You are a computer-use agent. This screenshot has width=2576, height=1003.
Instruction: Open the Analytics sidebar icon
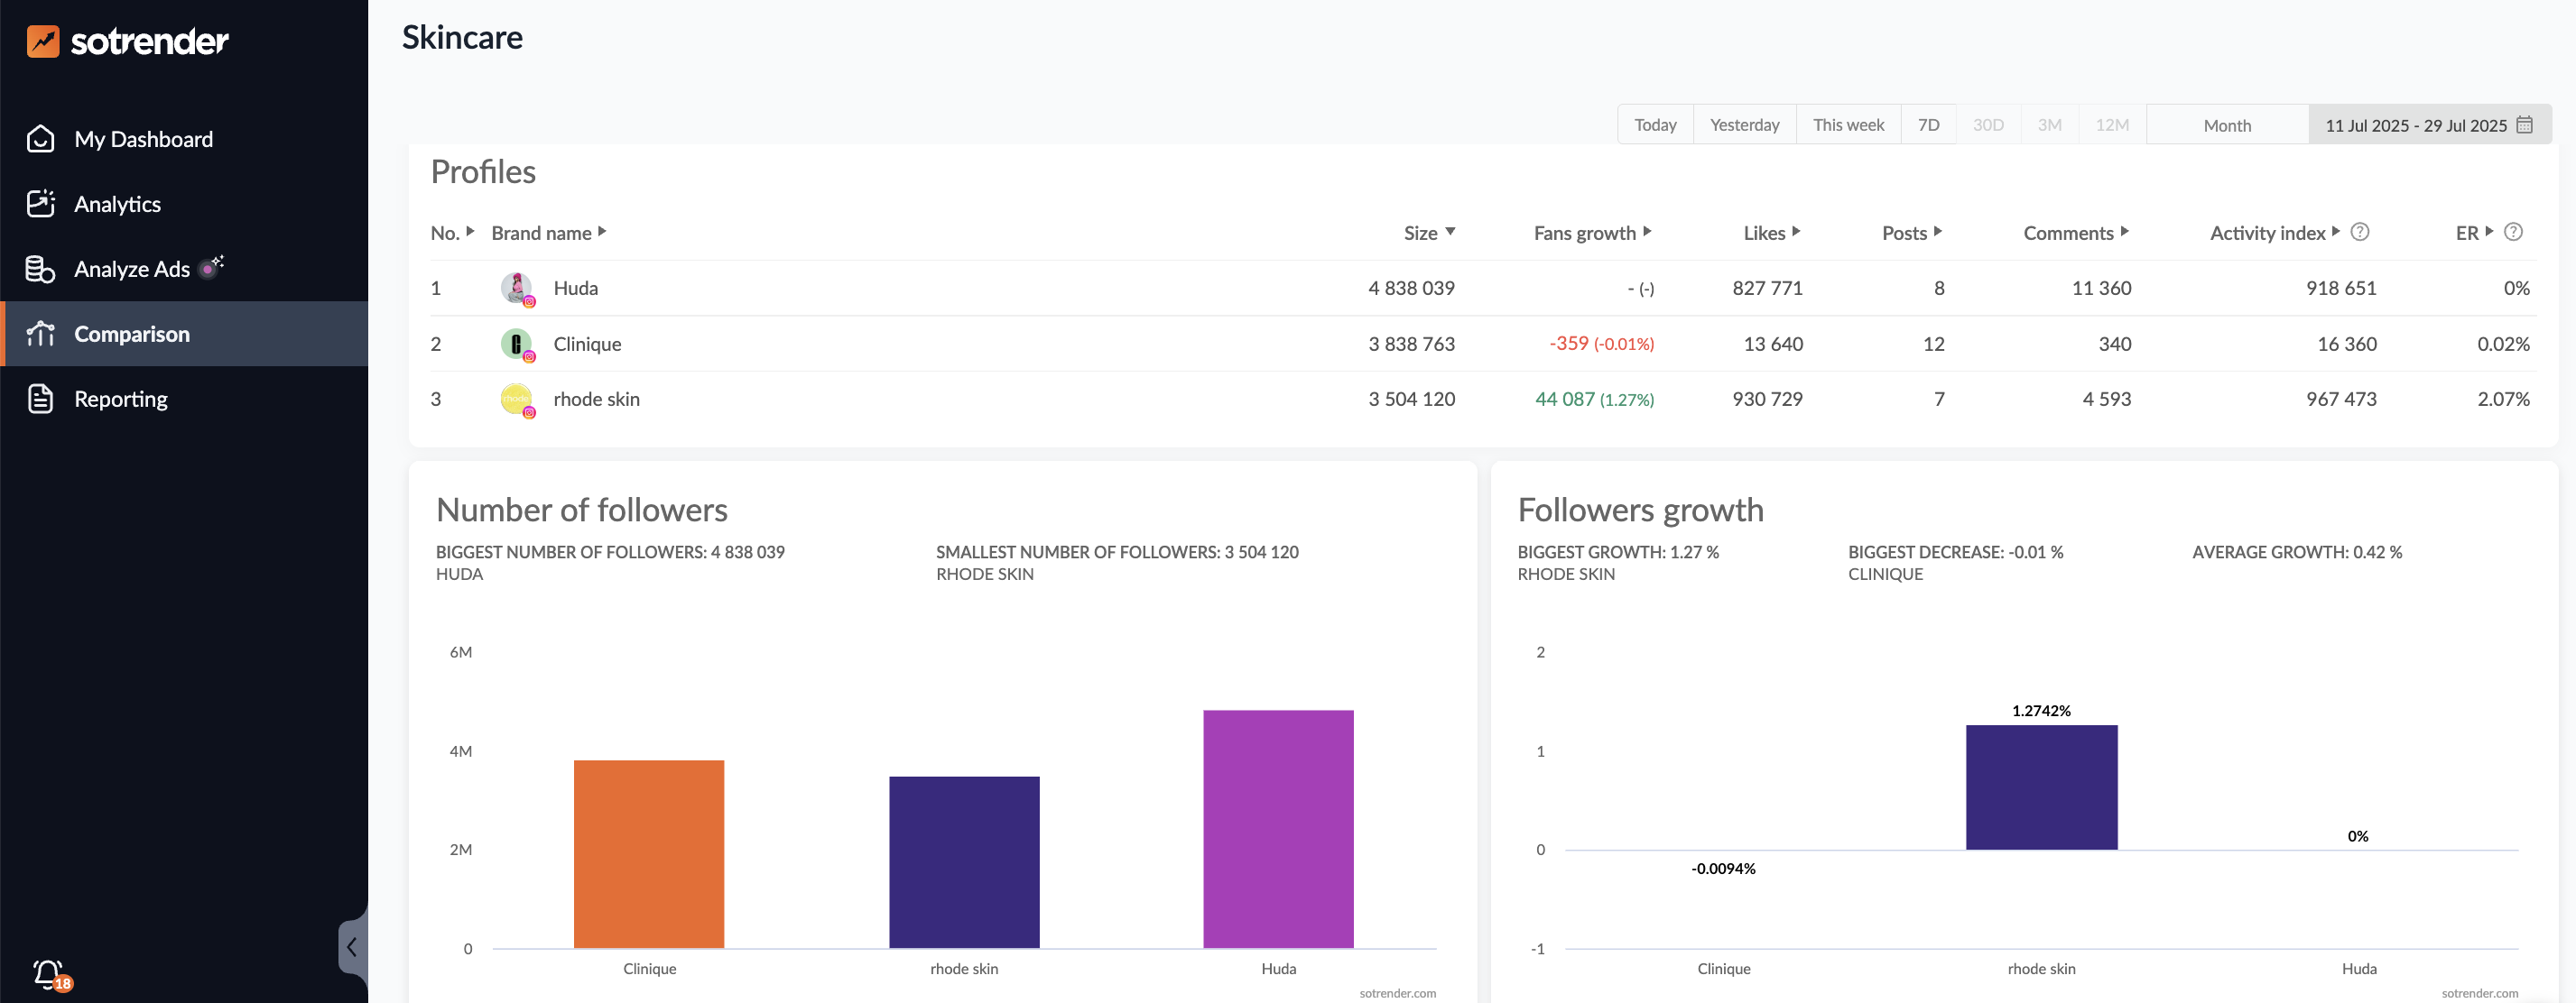point(40,204)
